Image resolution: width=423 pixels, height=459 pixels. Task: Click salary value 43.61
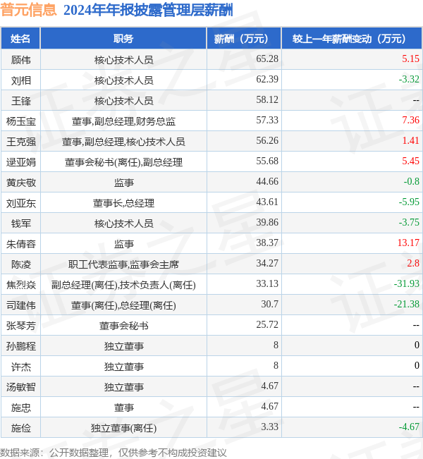coord(267,202)
